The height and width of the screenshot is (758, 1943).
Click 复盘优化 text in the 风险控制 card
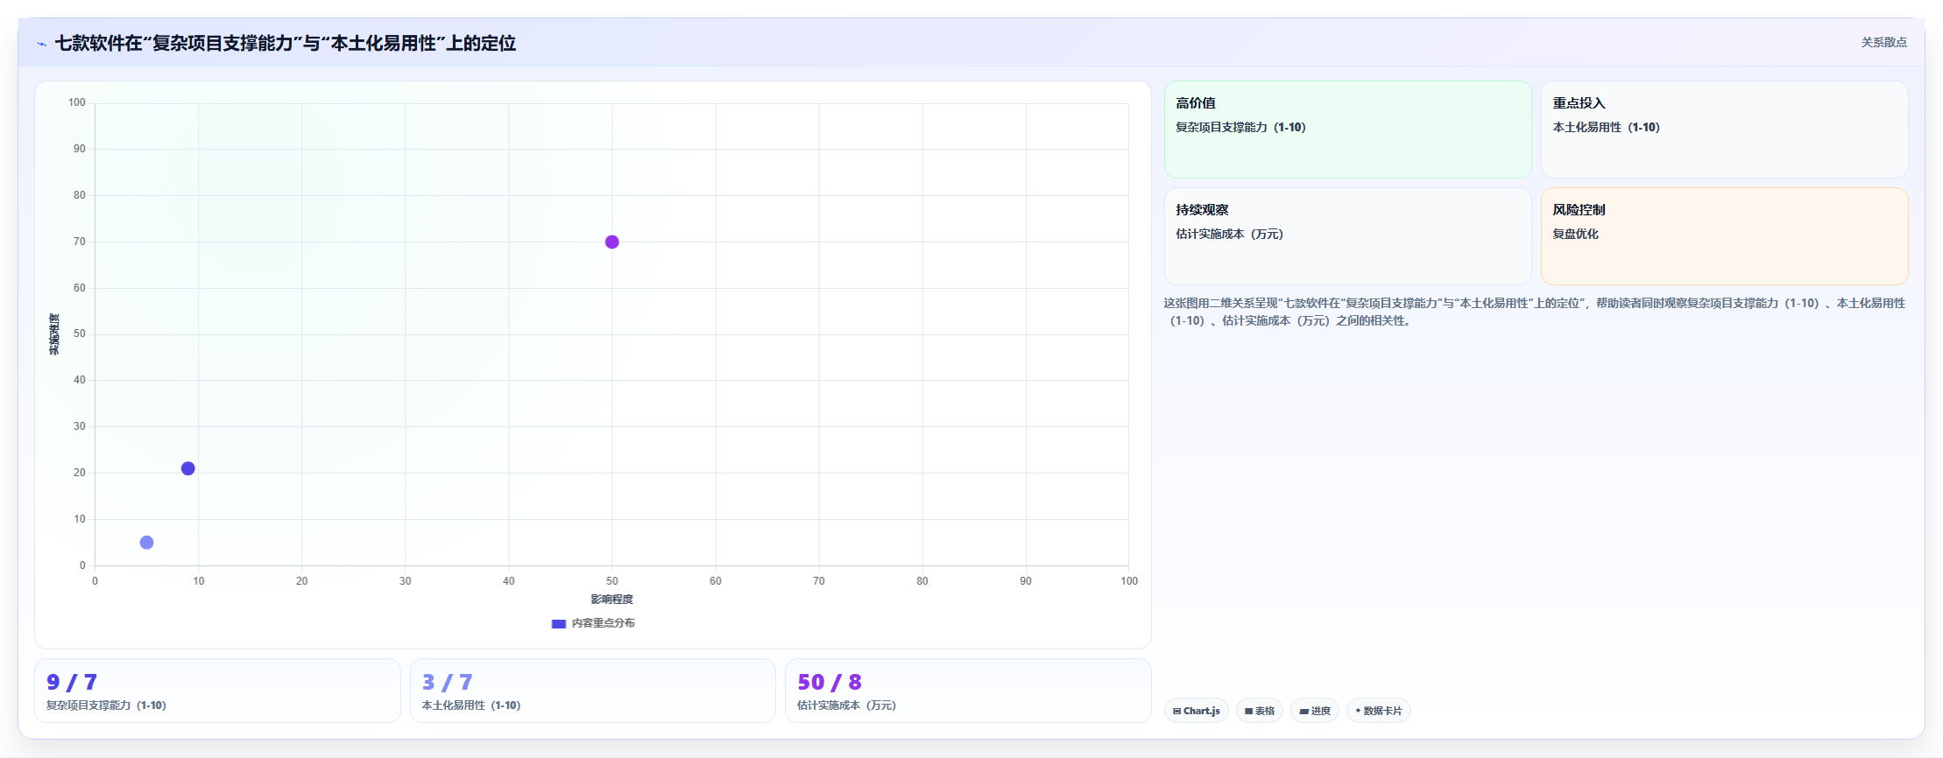click(x=1575, y=234)
